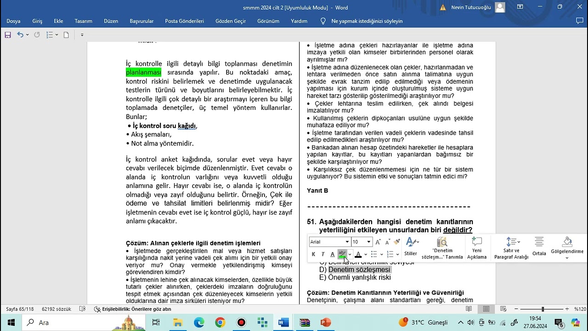
Task: Open the Görünüm tab
Action: [x=268, y=21]
